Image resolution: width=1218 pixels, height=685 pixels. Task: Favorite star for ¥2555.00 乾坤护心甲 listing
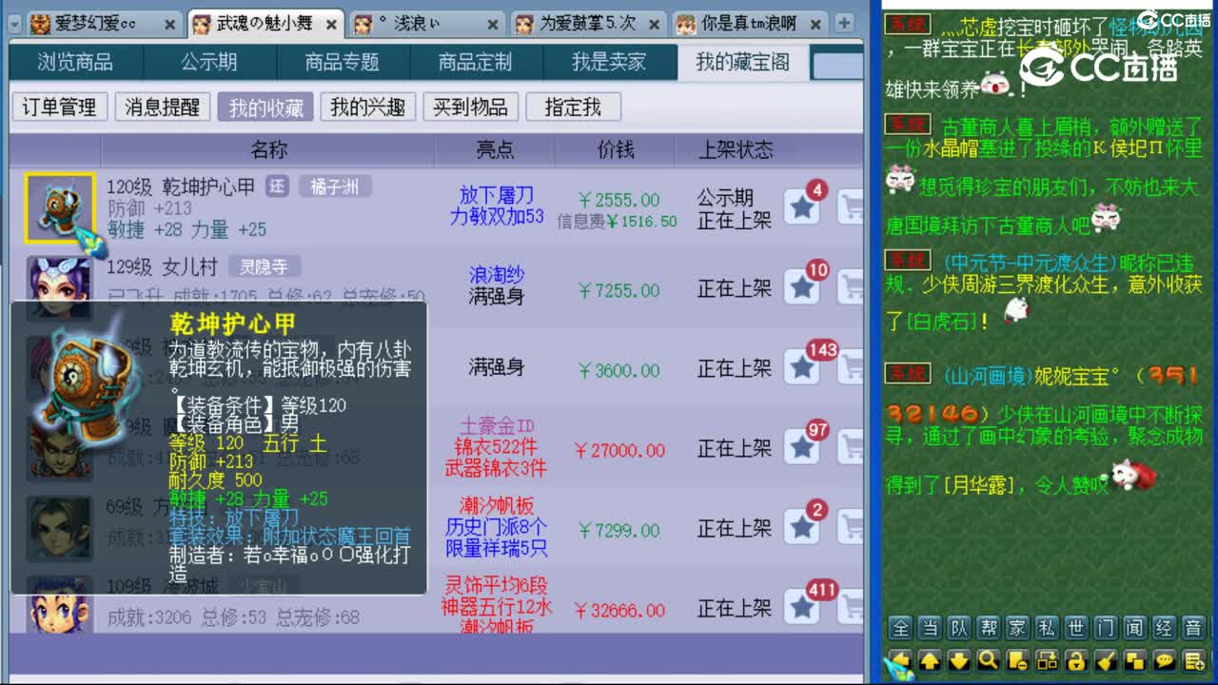click(x=802, y=206)
